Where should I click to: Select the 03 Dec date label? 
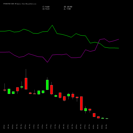point(102,127)
